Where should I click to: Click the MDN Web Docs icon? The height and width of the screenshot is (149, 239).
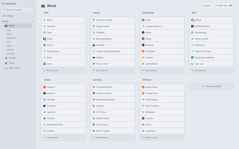point(192,26)
